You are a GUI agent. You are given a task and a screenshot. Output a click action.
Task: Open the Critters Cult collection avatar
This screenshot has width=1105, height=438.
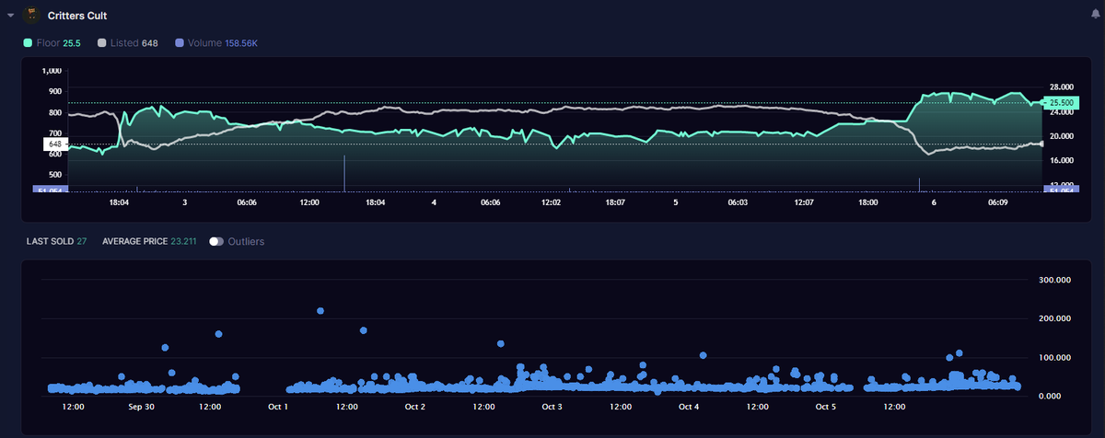30,15
